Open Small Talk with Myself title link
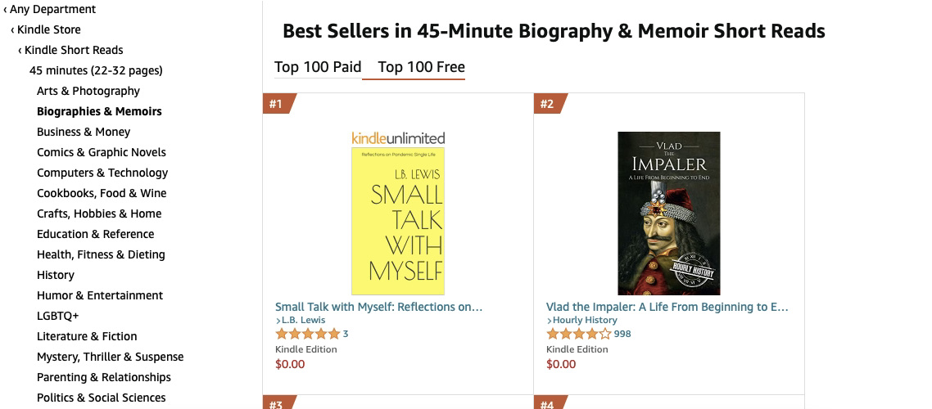This screenshot has width=932, height=409. (x=378, y=307)
